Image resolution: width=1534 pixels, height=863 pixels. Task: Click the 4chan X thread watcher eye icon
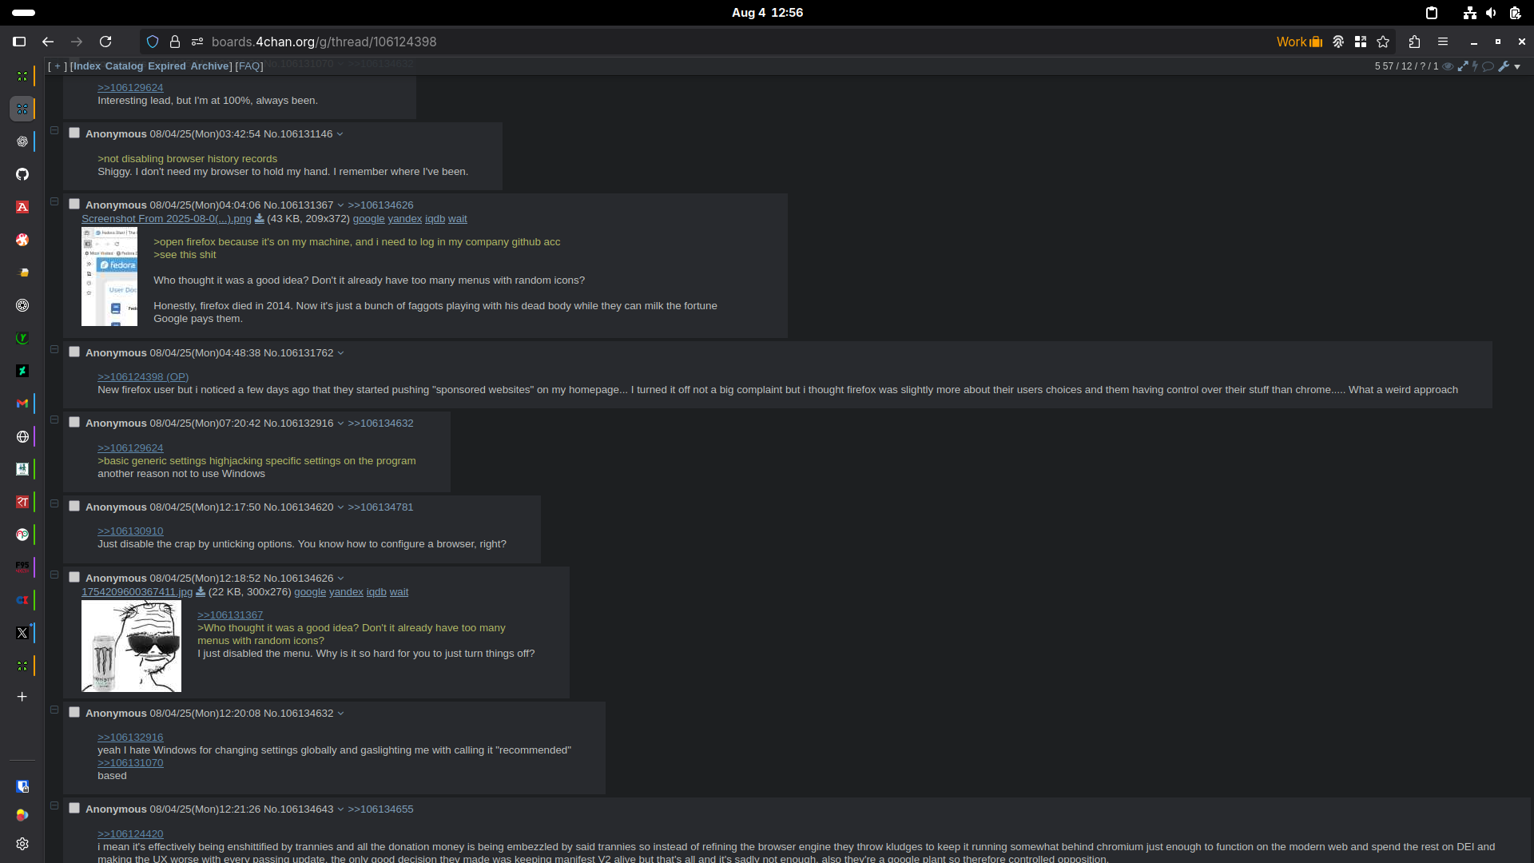[1448, 66]
